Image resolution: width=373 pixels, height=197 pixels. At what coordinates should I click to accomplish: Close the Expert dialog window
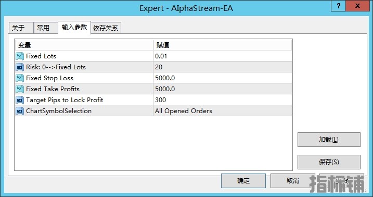click(357, 6)
